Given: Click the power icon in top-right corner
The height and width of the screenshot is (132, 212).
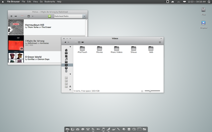Looking at the screenshot, I should tap(209, 2).
